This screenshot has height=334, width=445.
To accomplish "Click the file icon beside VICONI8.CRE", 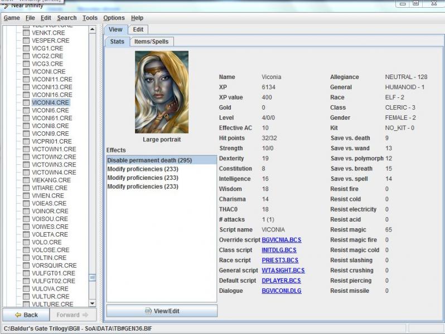I will 26,126.
